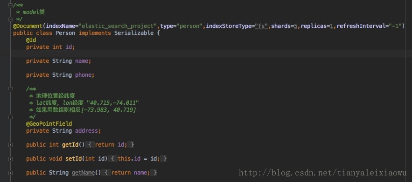Click the 地理位置经纬度 comment line
Image resolution: width=412 pixels, height=182 pixels.
(x=52, y=96)
